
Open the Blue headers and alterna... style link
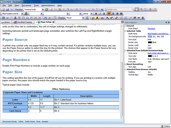(x=158, y=34)
